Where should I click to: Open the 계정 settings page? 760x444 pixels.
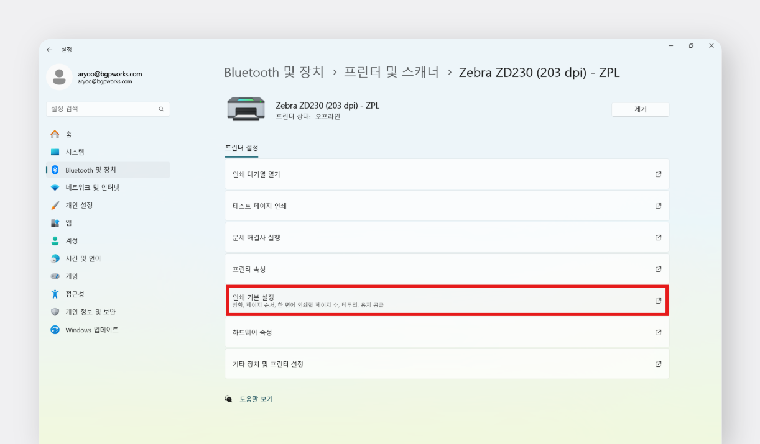72,241
